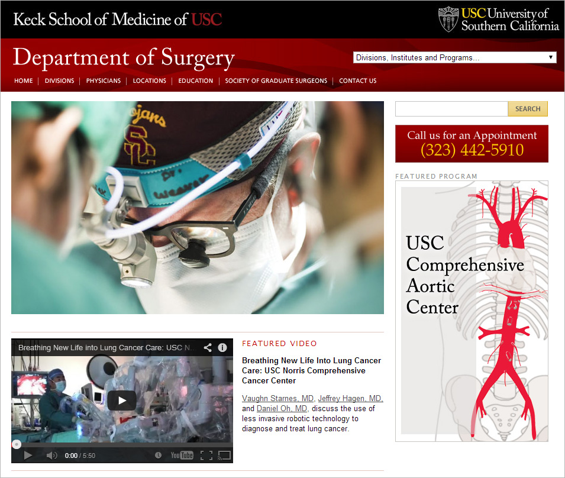Viewport: 565px width, 478px height.
Task: Open the Daniel Oh, MD link
Action: [282, 408]
